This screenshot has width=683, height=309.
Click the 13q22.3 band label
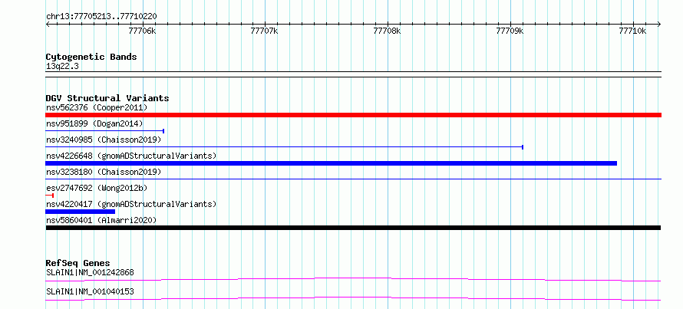(62, 67)
